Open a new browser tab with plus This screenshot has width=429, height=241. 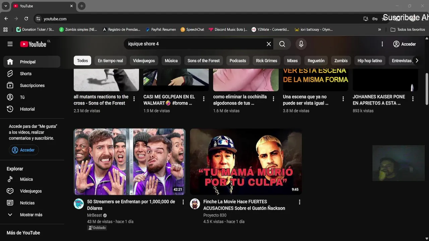coord(82,6)
